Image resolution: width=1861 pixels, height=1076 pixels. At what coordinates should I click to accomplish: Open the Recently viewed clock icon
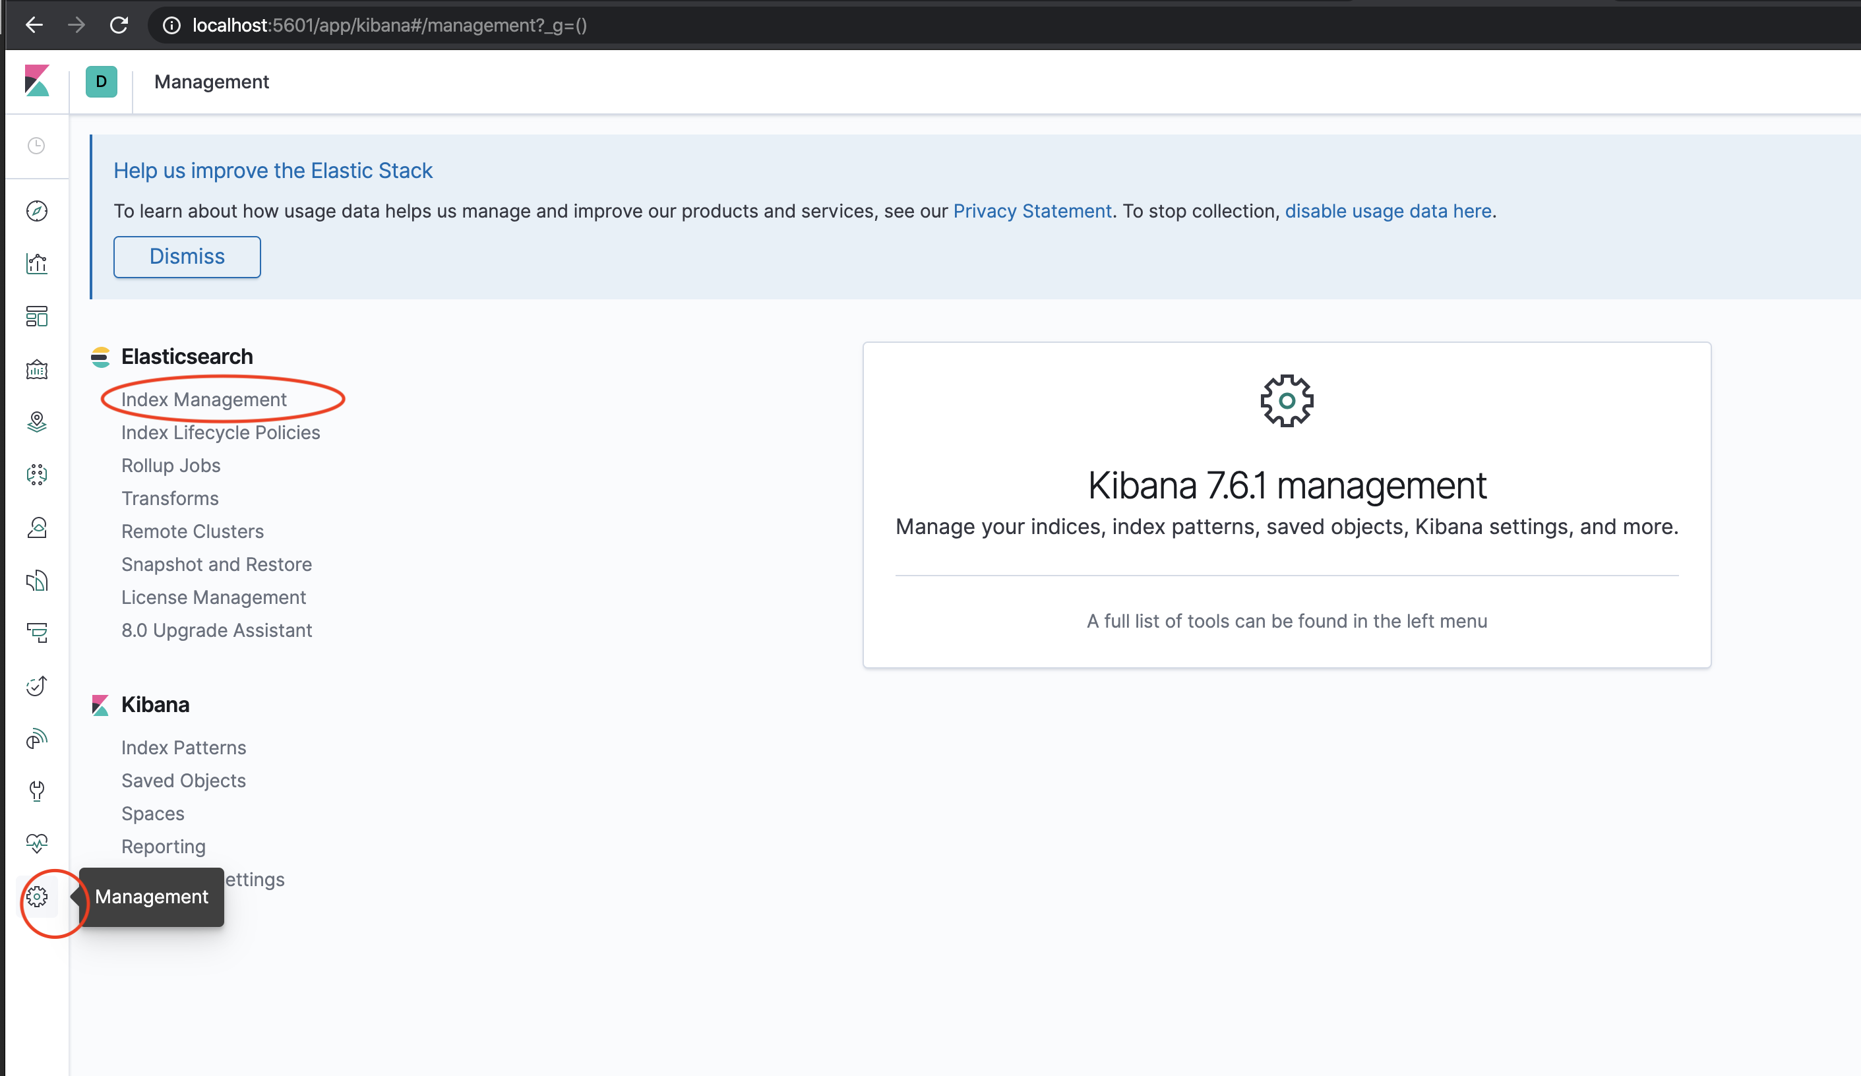click(x=36, y=146)
